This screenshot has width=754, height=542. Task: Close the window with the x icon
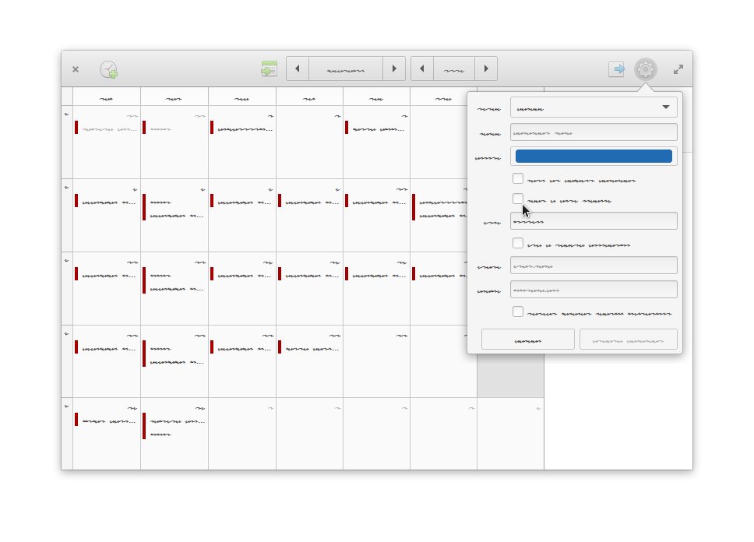(76, 69)
